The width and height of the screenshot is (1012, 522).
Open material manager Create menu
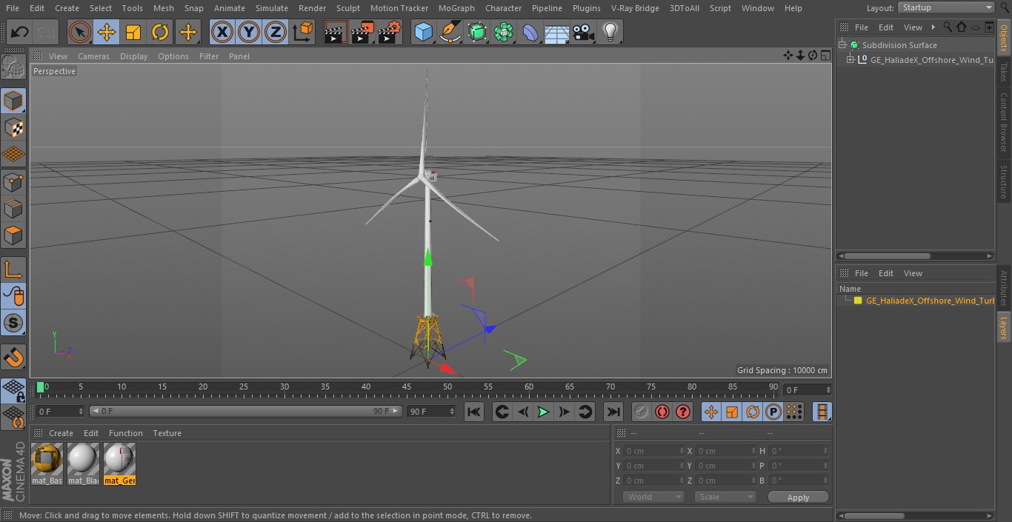(x=61, y=433)
